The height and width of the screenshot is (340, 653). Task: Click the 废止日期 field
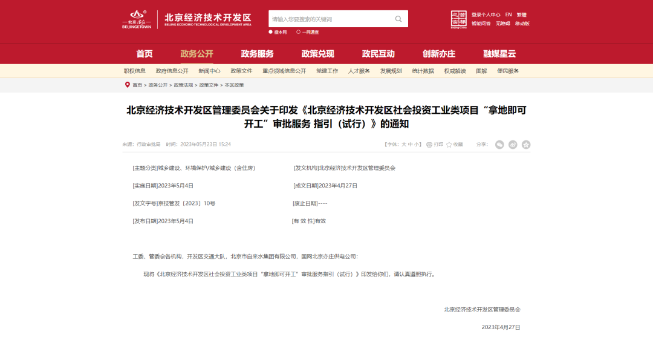point(310,203)
